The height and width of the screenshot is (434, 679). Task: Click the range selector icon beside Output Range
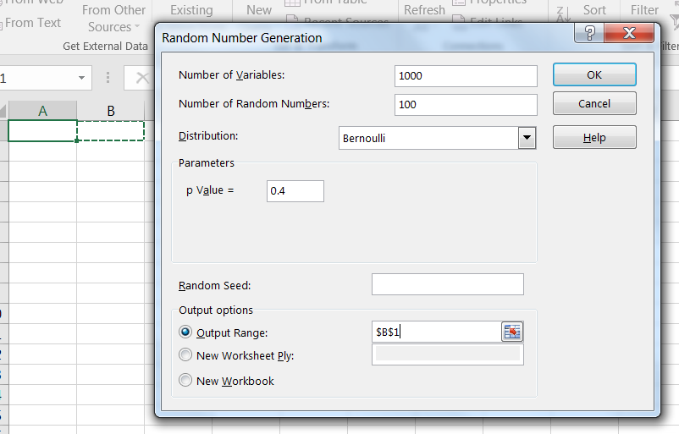(x=512, y=332)
